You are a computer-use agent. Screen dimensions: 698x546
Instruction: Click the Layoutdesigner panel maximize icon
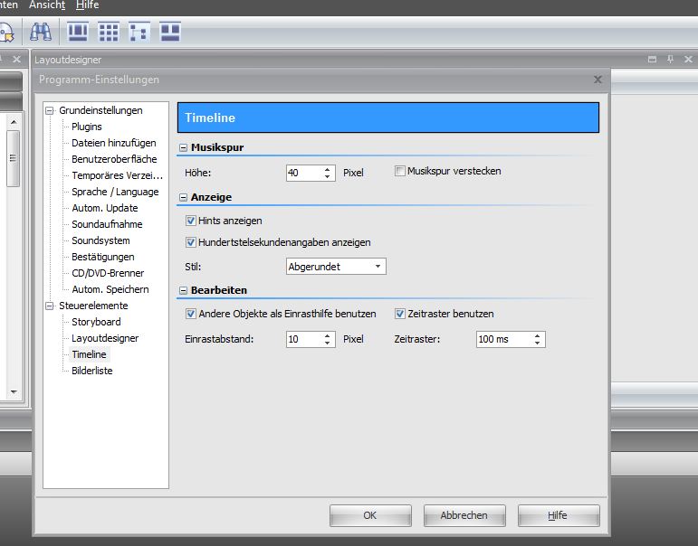tap(652, 60)
